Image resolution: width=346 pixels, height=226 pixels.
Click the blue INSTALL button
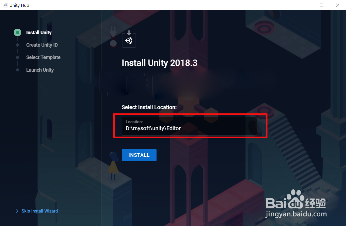(139, 155)
